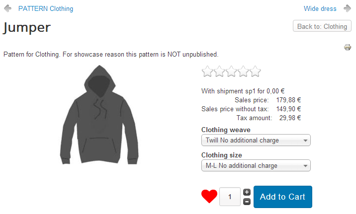
Task: Click the quantity input field
Action: coord(230,197)
